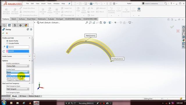Image resolution: width=186 pixels, height=105 pixels.
Task: Select the Circular Profile radio button
Action: coord(7,43)
